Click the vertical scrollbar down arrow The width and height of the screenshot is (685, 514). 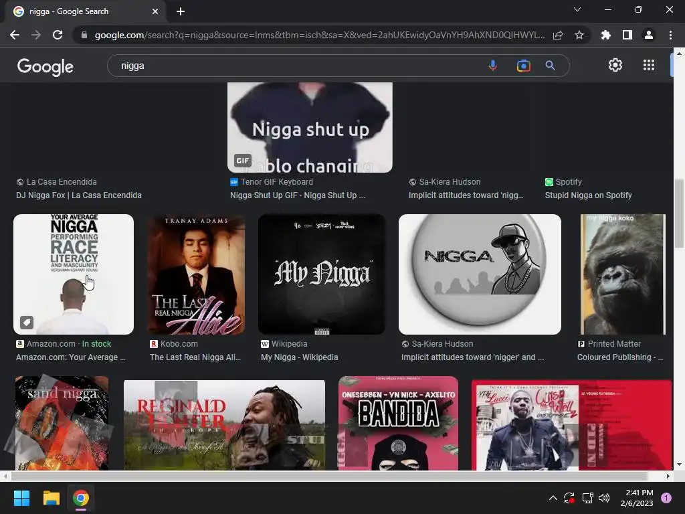679,464
